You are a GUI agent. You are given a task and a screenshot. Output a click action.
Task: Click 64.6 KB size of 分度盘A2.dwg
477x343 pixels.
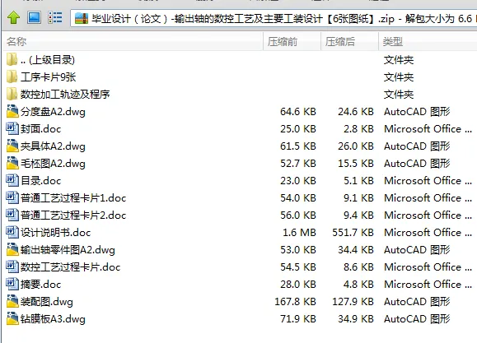[298, 112]
